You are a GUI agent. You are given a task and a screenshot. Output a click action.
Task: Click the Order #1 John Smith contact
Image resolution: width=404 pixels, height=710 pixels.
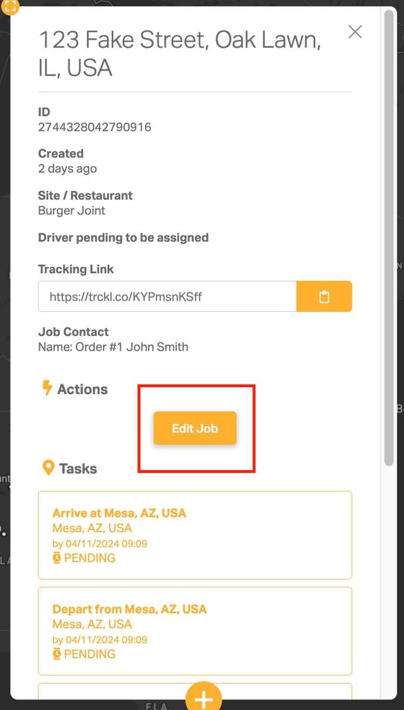pos(132,346)
